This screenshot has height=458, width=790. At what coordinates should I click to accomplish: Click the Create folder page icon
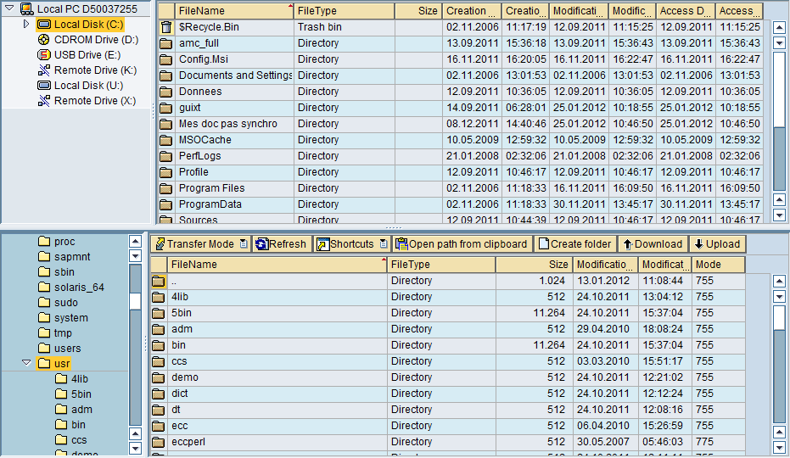[x=543, y=244]
